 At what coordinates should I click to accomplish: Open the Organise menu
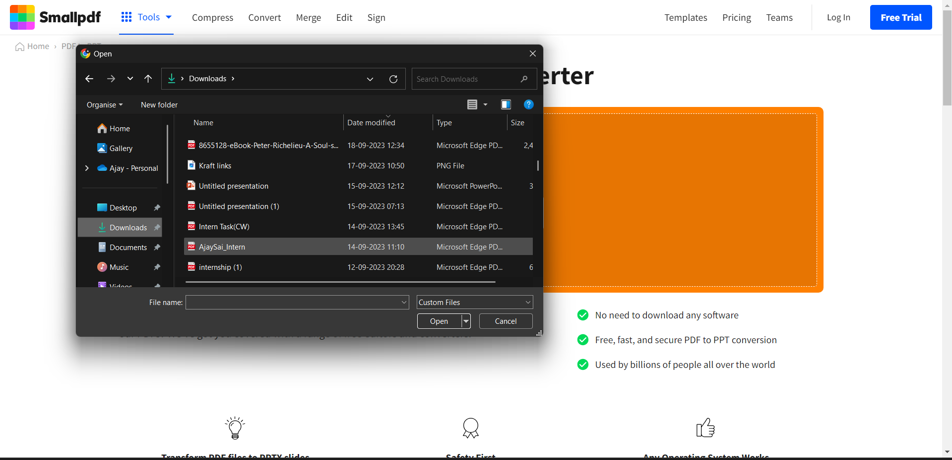tap(105, 105)
